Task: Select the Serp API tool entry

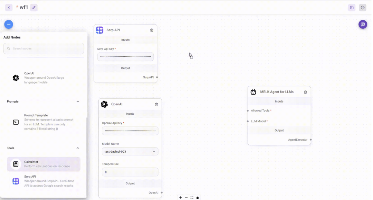Action: tap(44, 181)
